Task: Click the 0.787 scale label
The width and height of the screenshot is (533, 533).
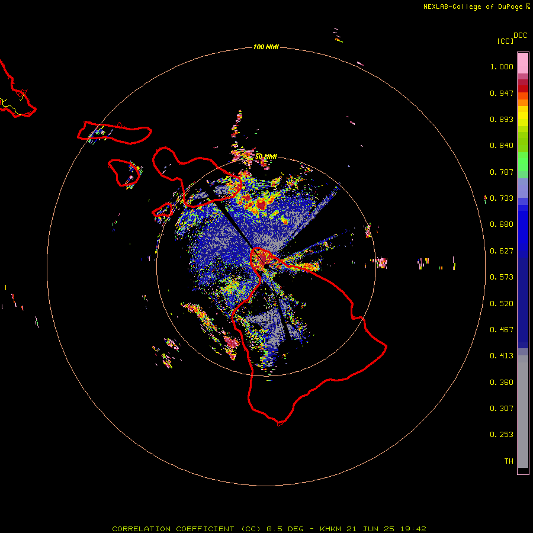Action: [502, 172]
